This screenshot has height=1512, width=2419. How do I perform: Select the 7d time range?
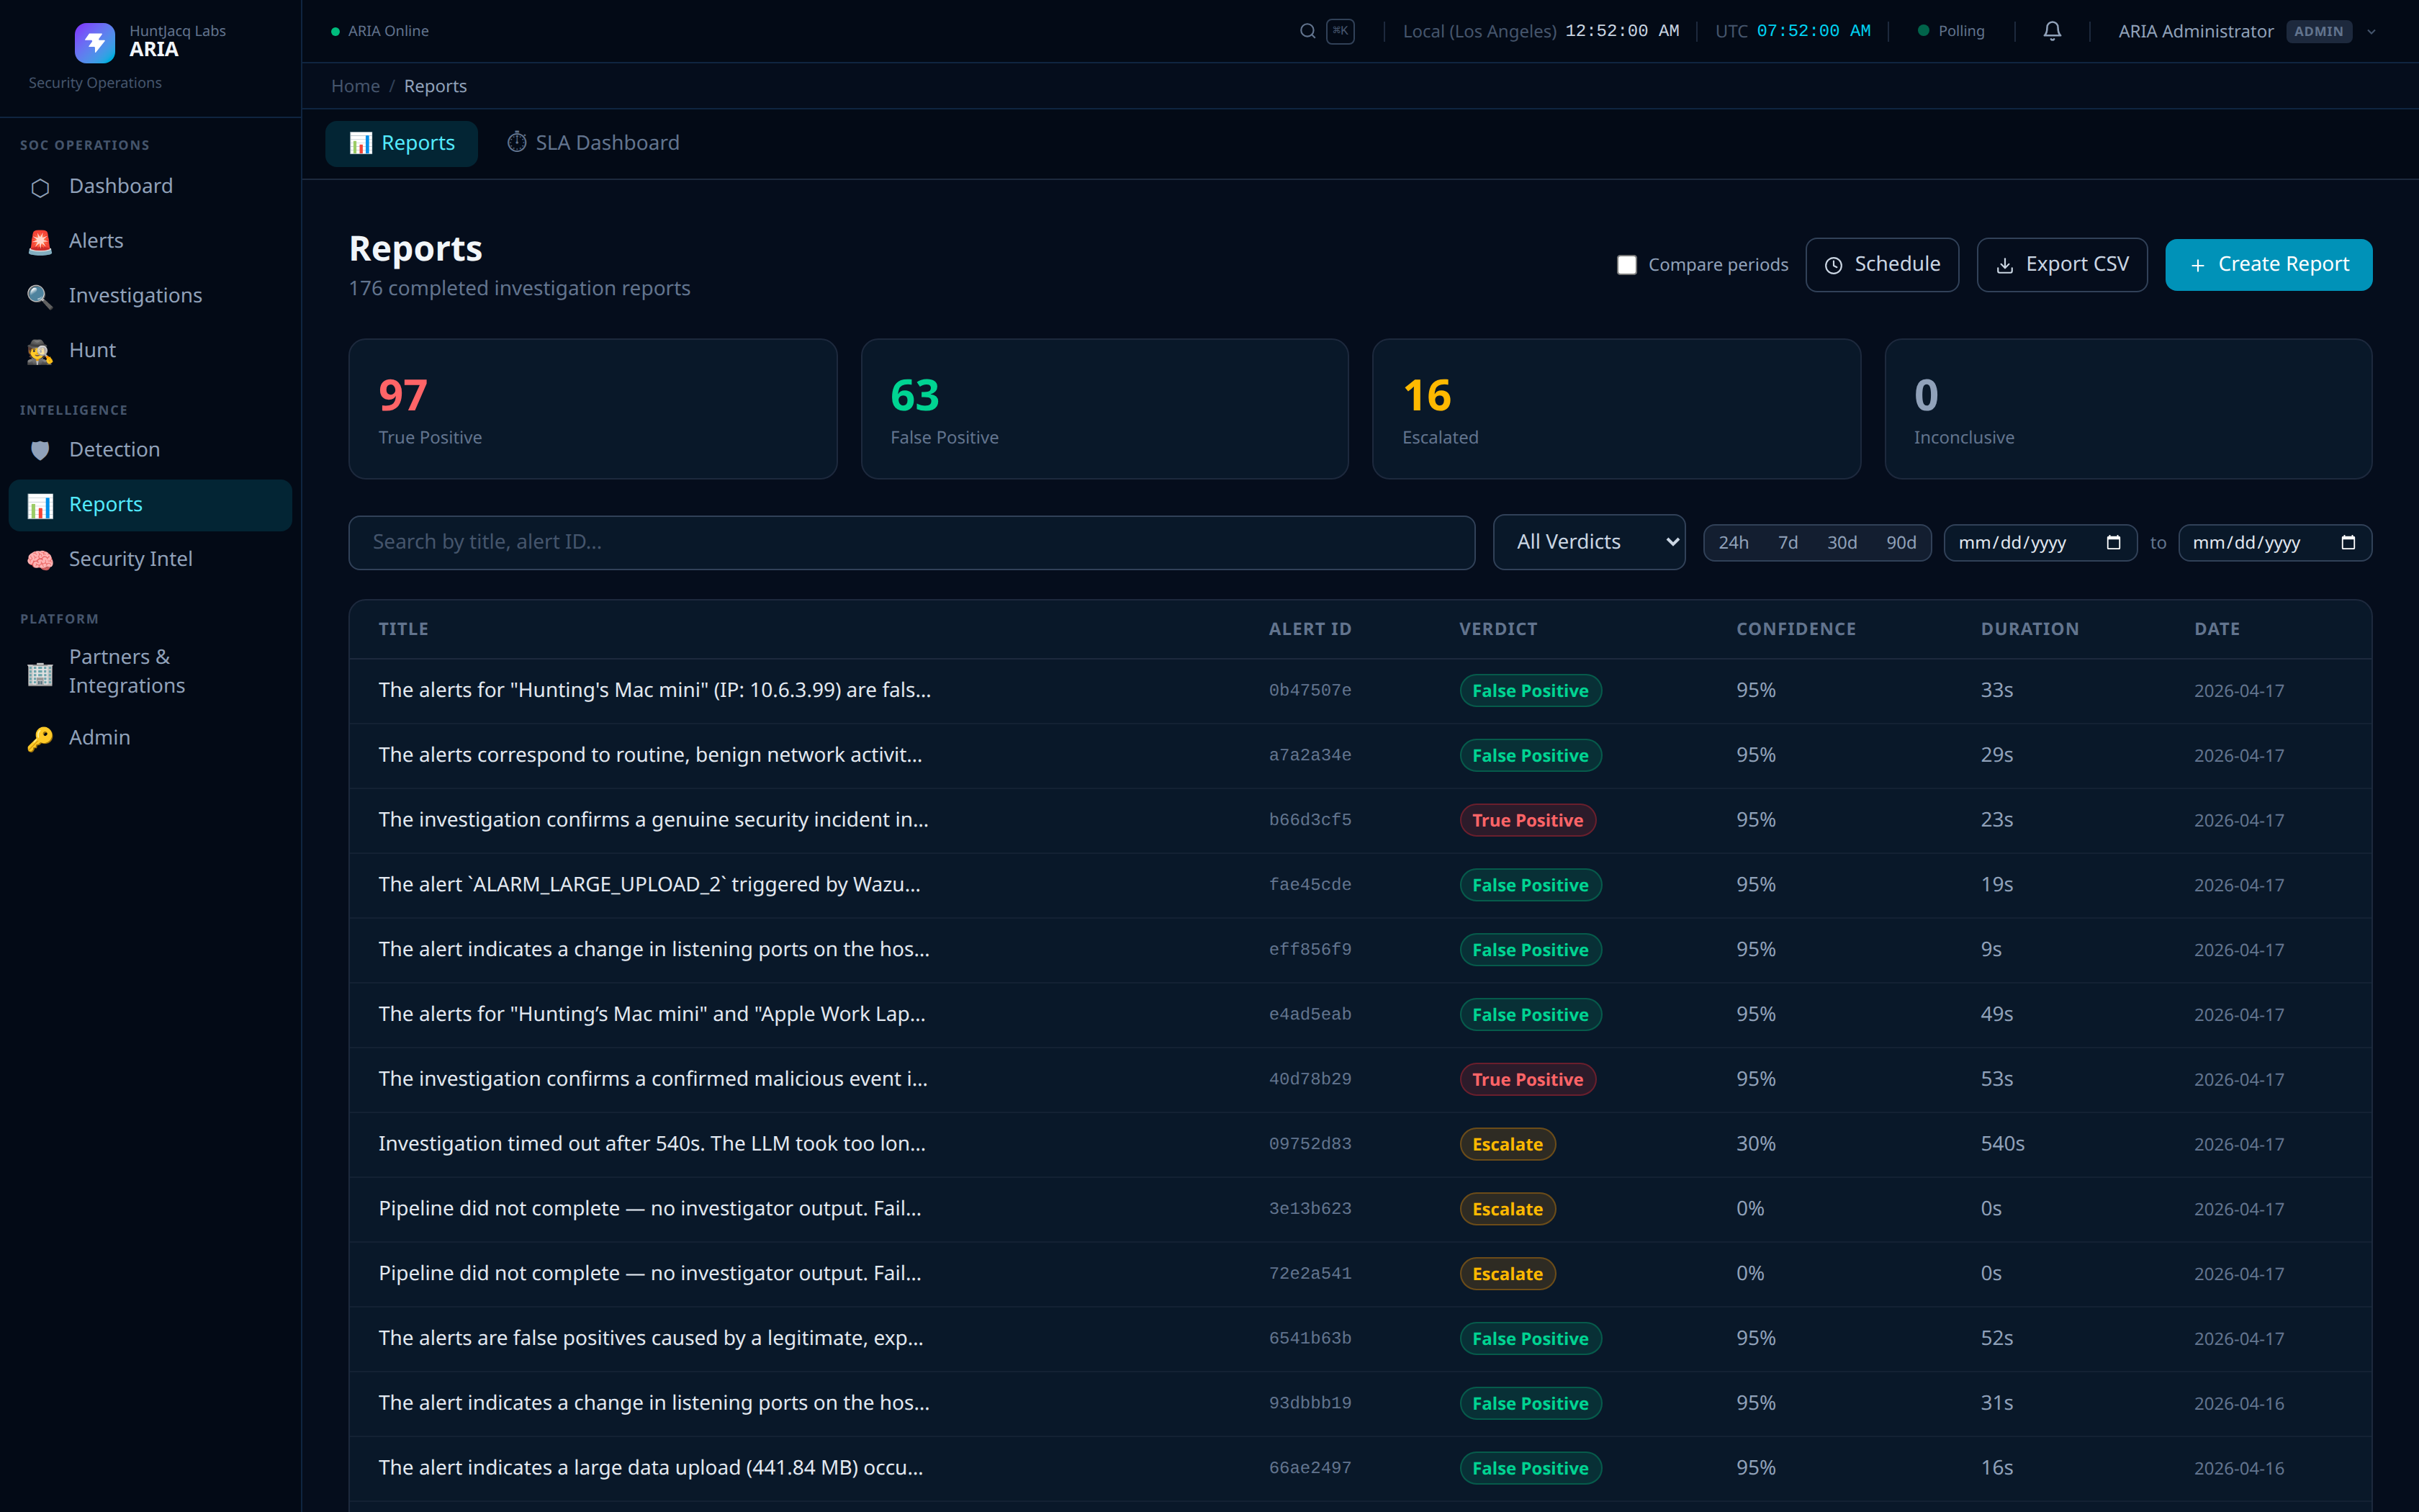[x=1788, y=542]
